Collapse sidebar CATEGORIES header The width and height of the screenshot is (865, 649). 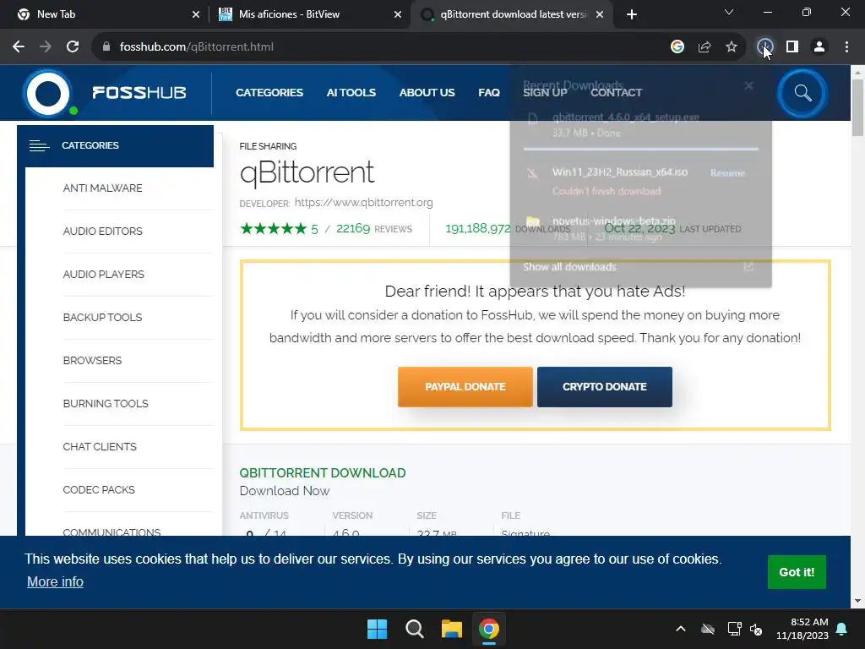coord(115,145)
